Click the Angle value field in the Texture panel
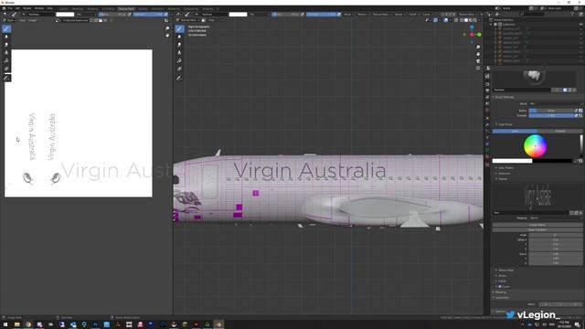 coord(556,235)
